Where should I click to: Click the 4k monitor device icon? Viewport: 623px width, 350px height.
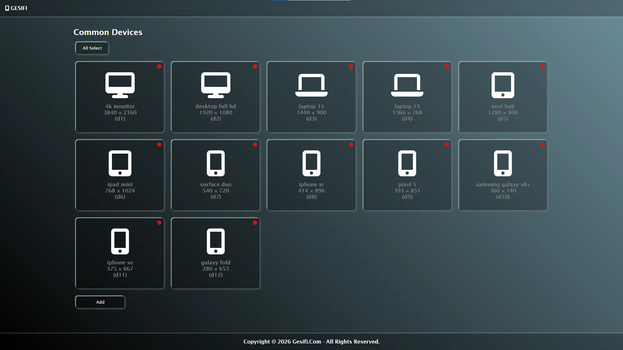[120, 85]
